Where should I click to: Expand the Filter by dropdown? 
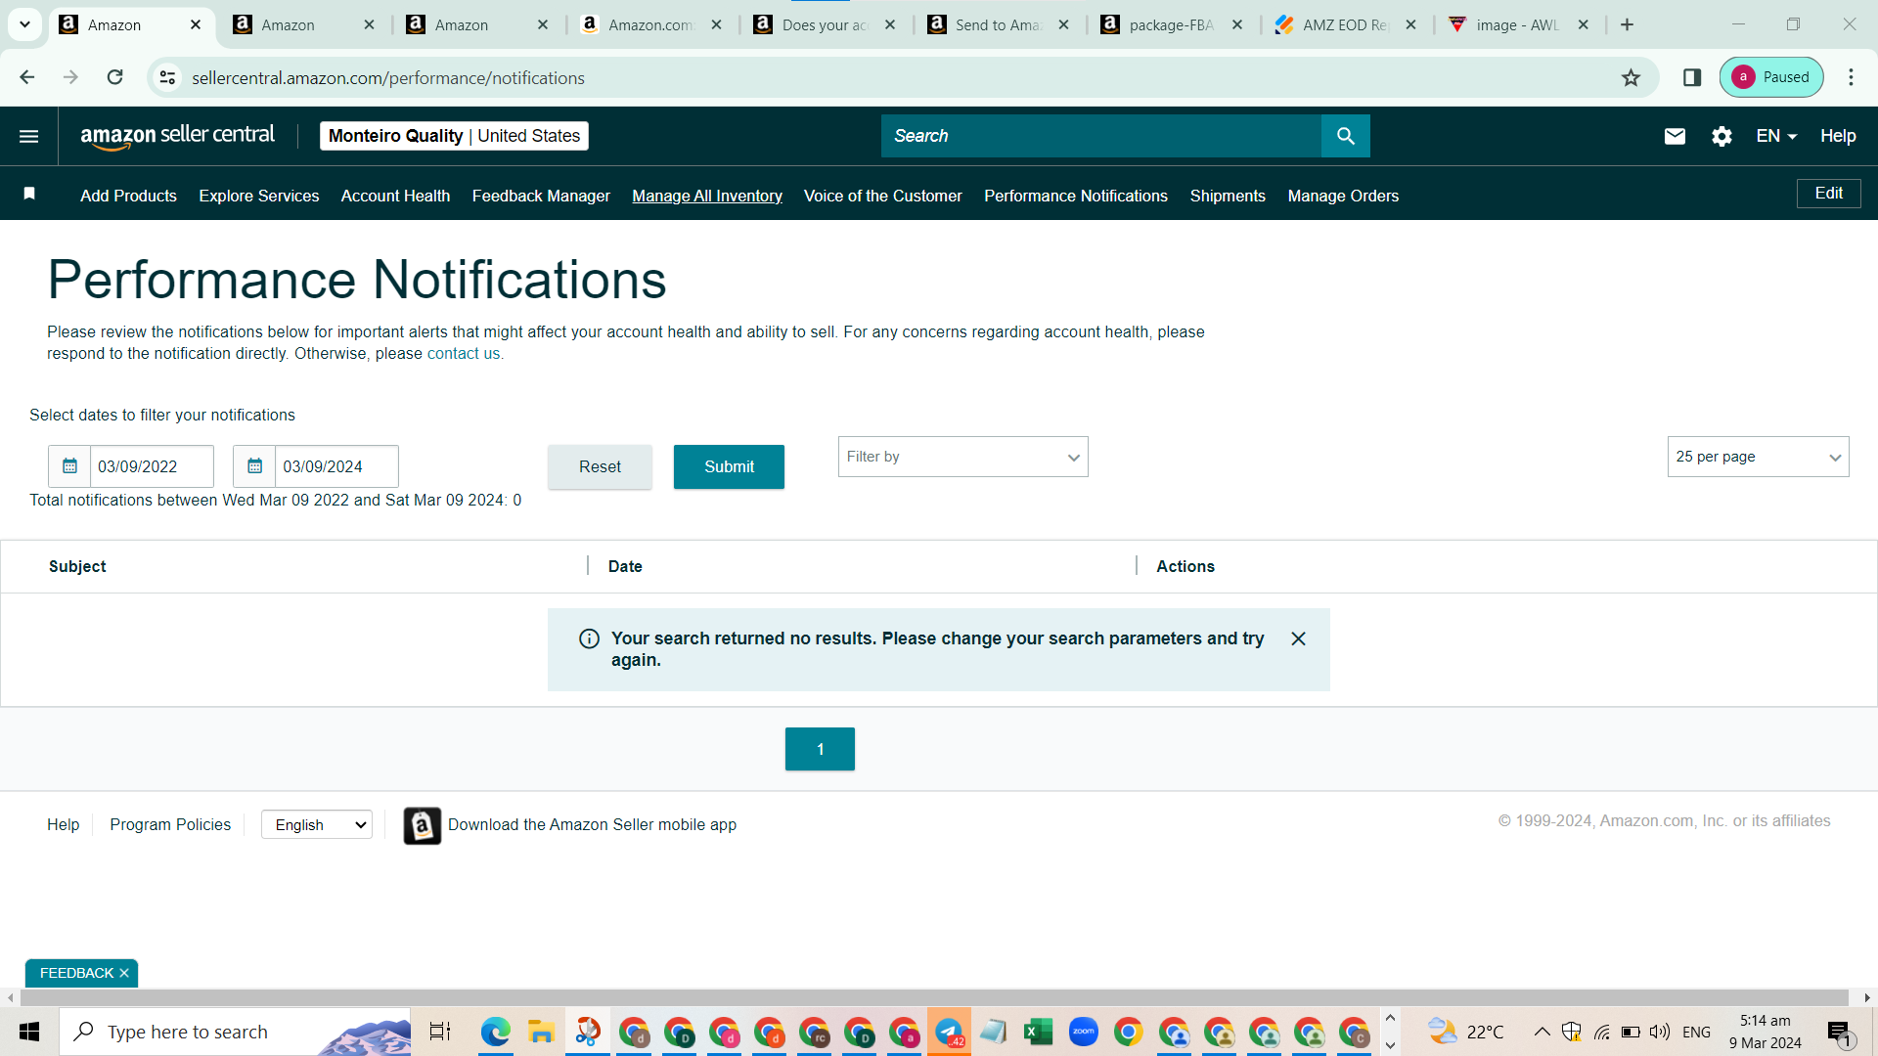coord(962,457)
